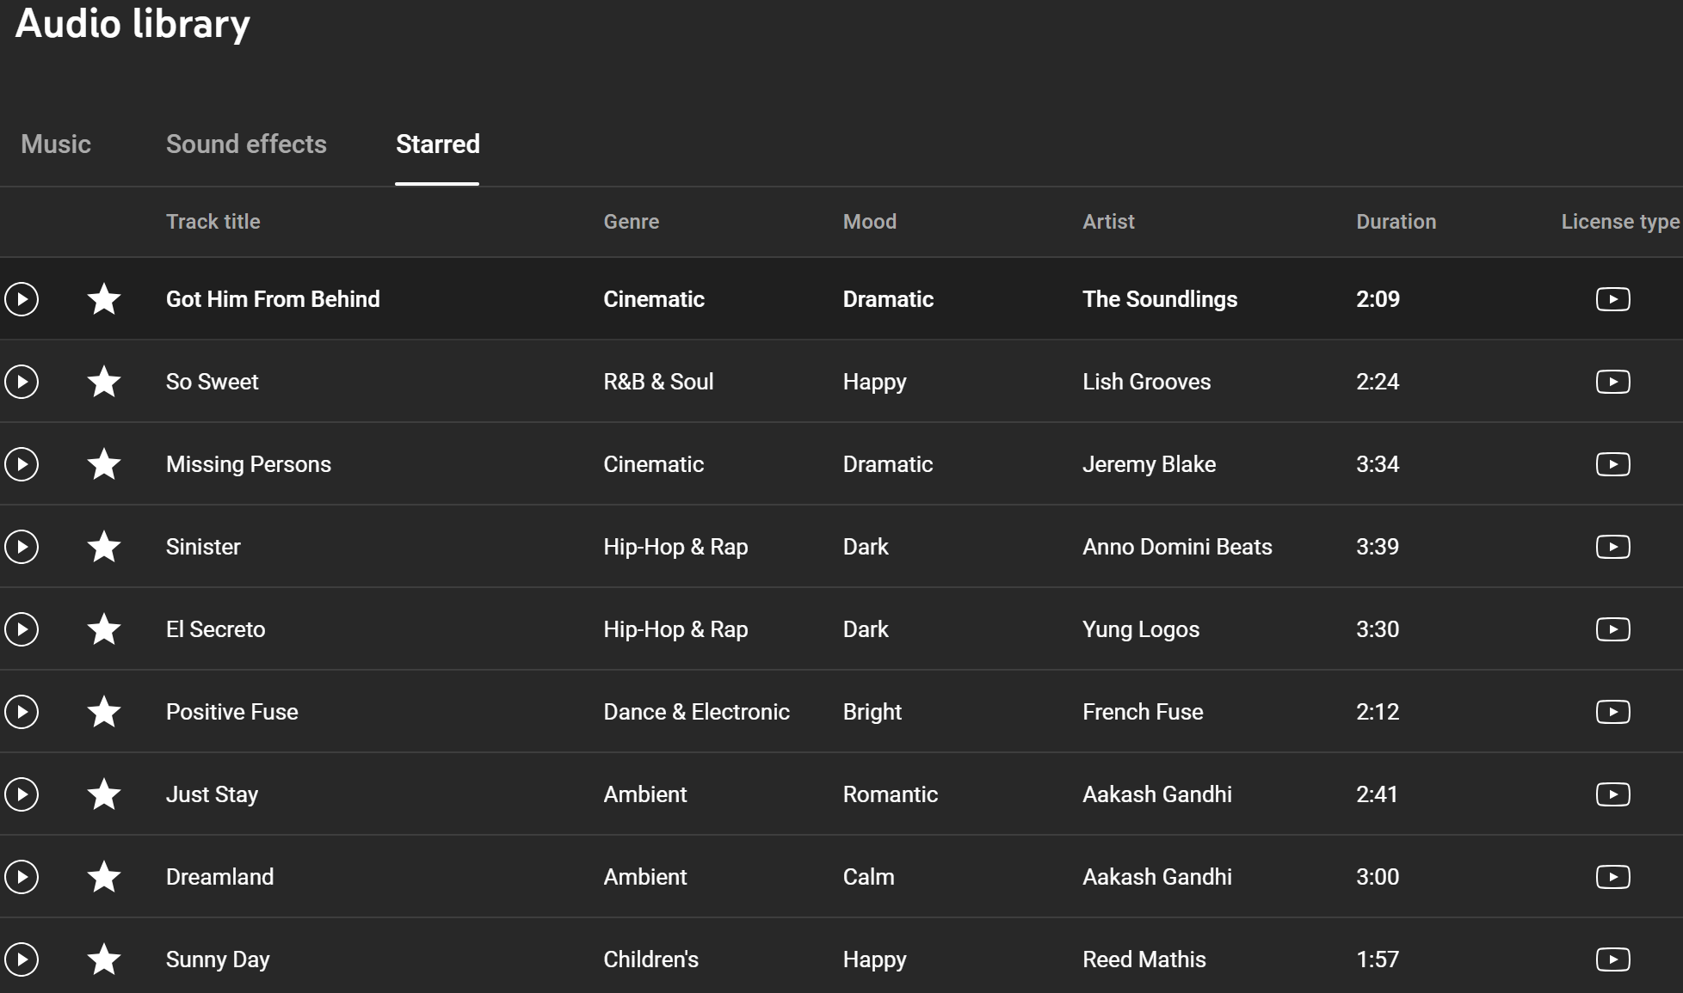
Task: Unstar the Sunny Day track
Action: [x=104, y=959]
